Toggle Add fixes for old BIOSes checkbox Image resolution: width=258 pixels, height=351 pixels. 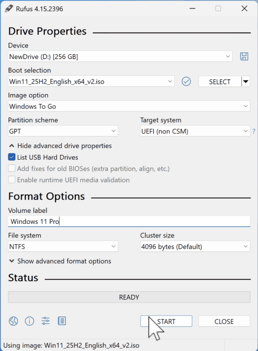[12, 168]
